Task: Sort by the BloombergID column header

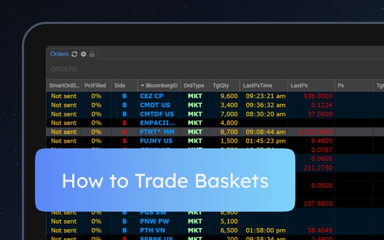Action: point(159,86)
